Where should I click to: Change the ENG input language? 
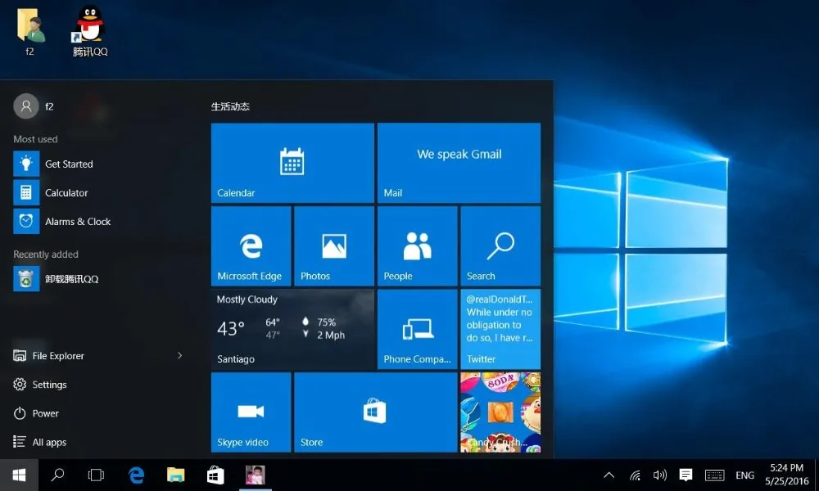tap(744, 475)
